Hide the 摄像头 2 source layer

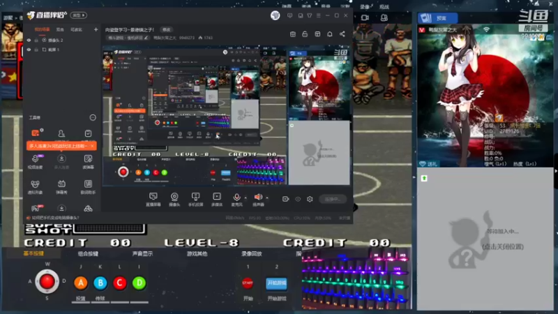click(29, 40)
